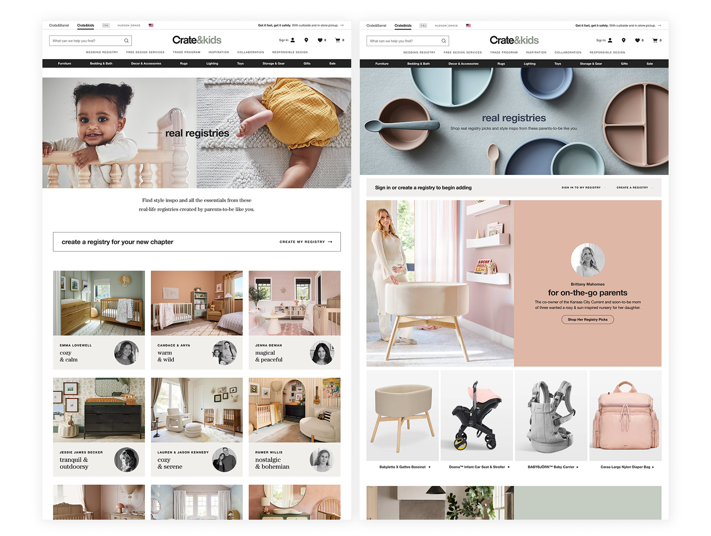Click Brittany Mahomes' round portrait
711x536 pixels.
(x=588, y=260)
